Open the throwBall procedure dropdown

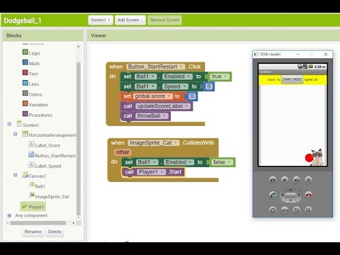point(164,116)
